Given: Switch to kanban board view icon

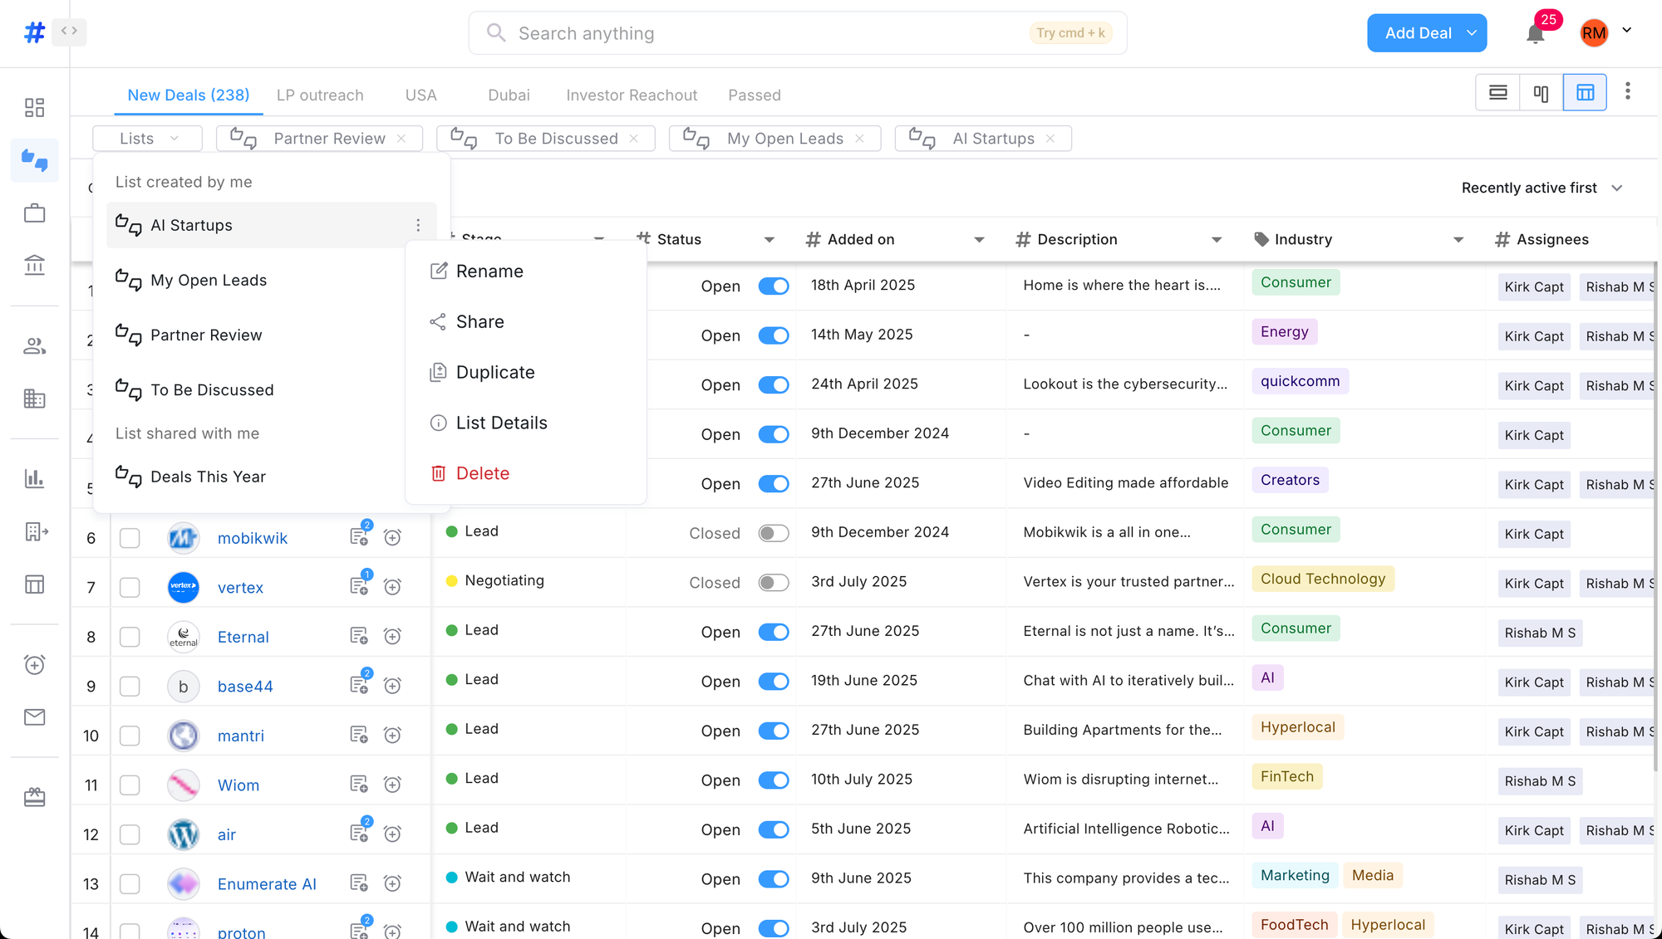Looking at the screenshot, I should 1541,92.
